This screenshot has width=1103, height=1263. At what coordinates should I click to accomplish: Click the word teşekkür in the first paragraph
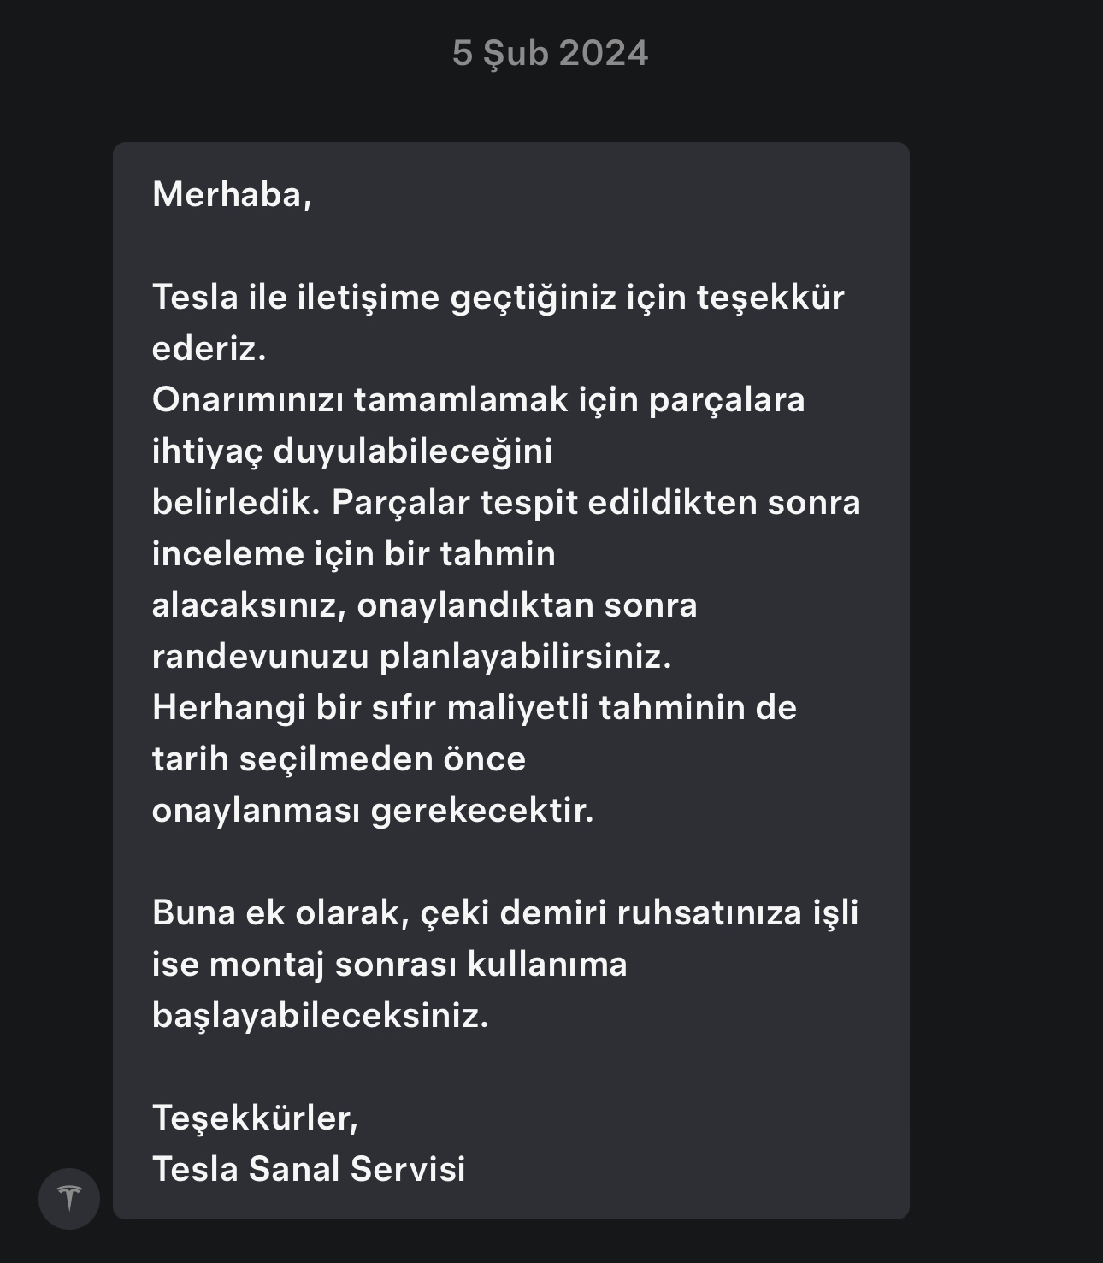click(x=770, y=298)
